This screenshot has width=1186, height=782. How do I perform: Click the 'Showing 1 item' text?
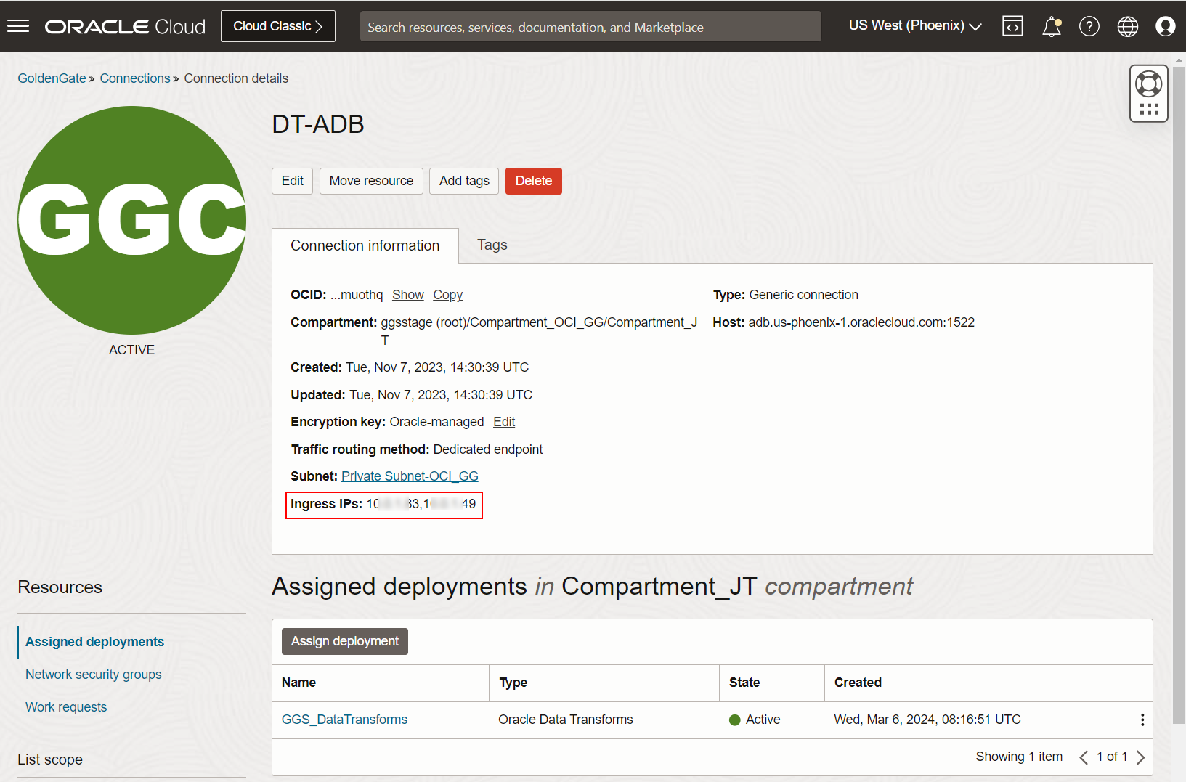click(x=1019, y=757)
